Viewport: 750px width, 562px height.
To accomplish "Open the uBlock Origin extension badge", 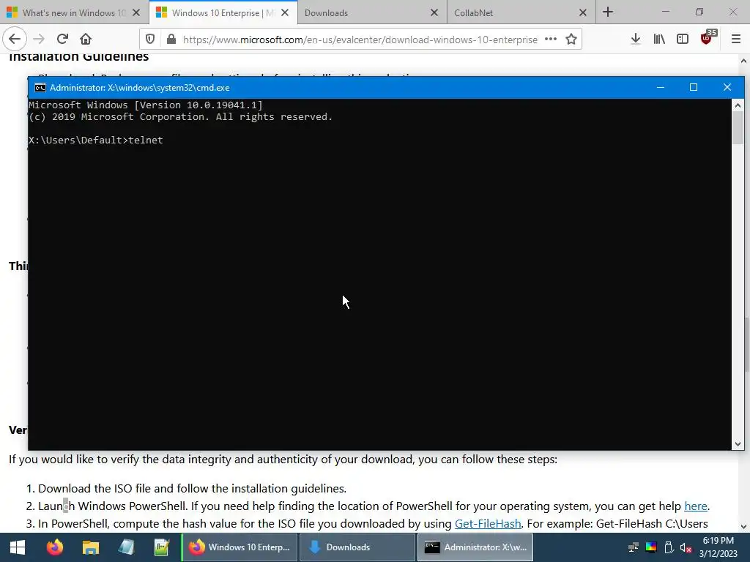I will tap(708, 38).
